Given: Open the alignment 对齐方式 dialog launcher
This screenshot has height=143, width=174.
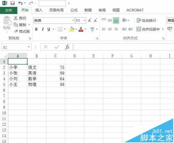Looking at the screenshot, I should click(x=163, y=39).
